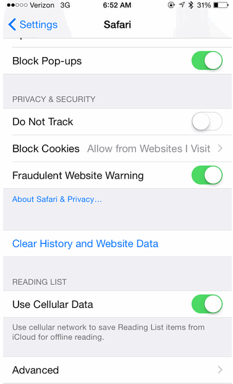
Task: Turn off Fraudulent Website Warning switch
Action: [x=207, y=175]
